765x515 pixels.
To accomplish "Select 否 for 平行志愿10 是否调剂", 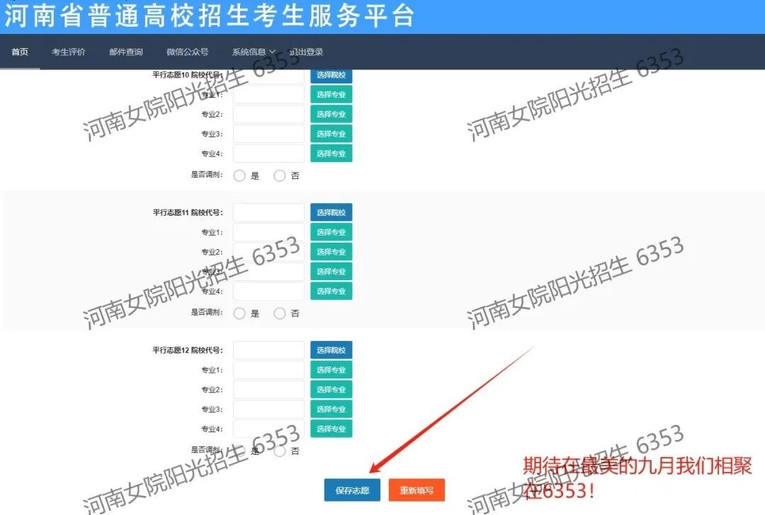I will tap(280, 175).
